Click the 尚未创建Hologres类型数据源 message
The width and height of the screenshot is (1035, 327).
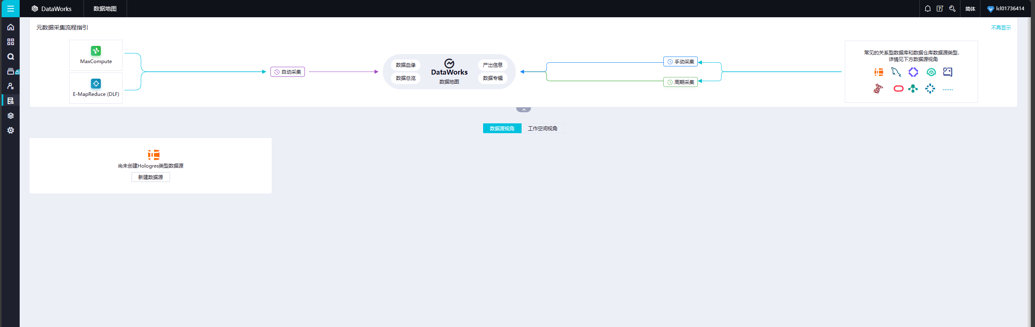(151, 166)
